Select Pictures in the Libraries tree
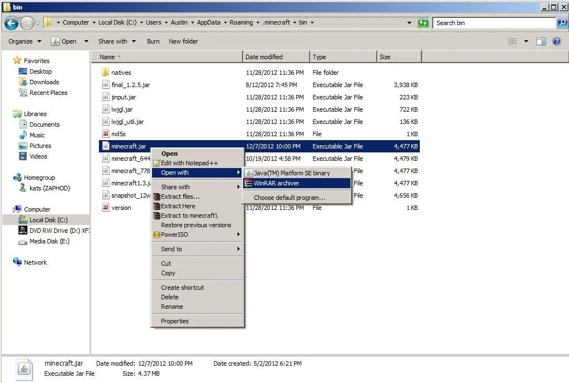The height and width of the screenshot is (383, 569). click(40, 146)
